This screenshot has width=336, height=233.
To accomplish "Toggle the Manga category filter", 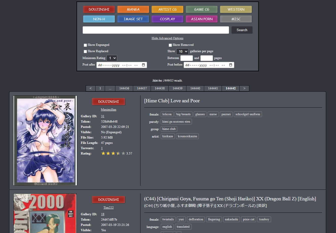I will 133,9.
